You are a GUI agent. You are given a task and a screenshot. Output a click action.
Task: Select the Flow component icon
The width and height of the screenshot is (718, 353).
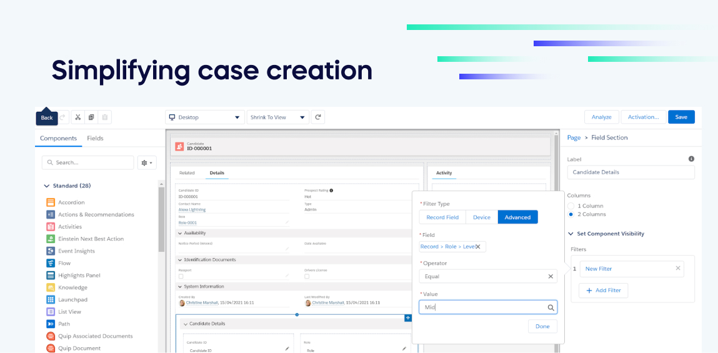coord(51,263)
